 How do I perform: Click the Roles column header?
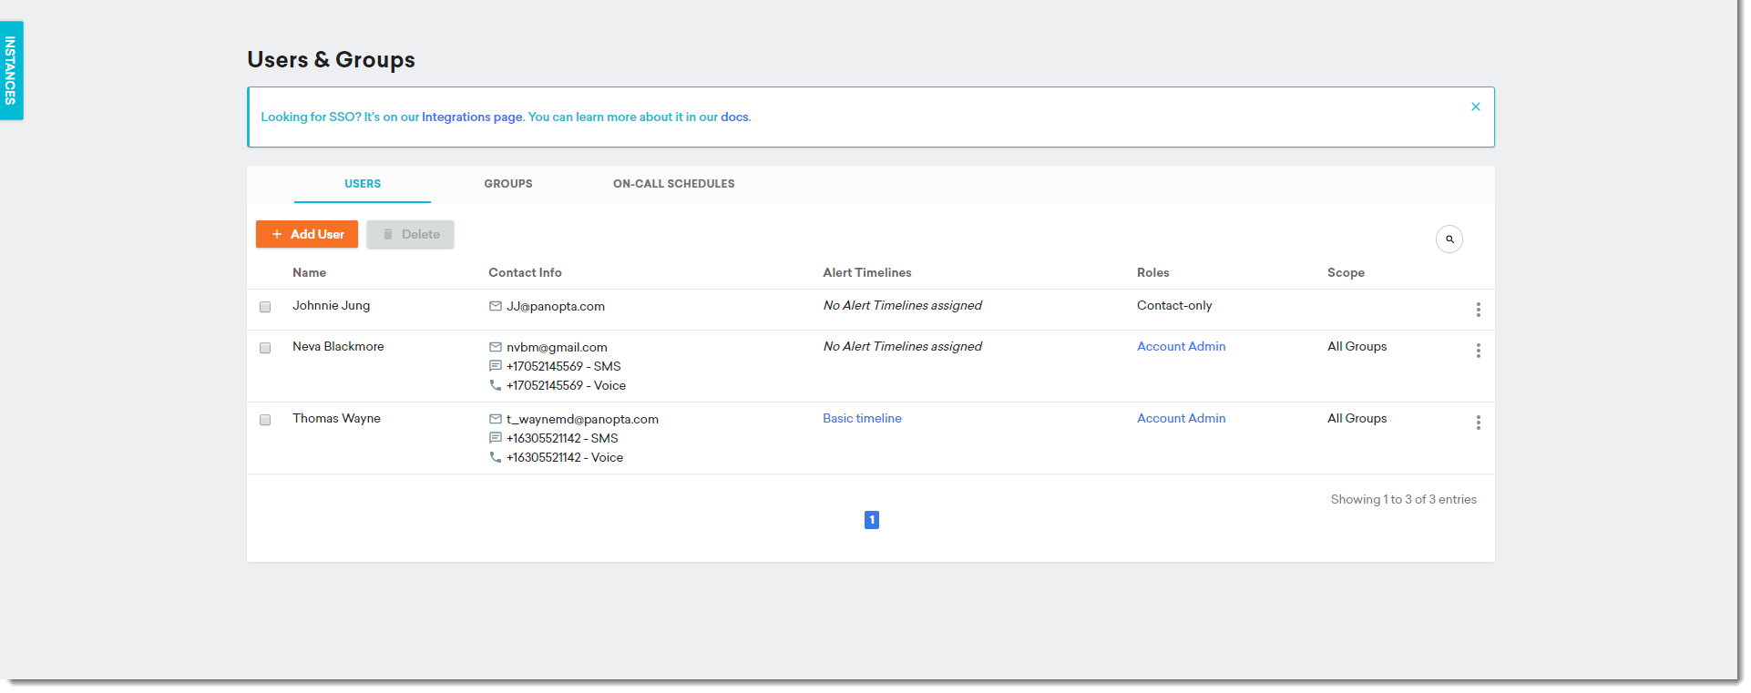(x=1152, y=272)
